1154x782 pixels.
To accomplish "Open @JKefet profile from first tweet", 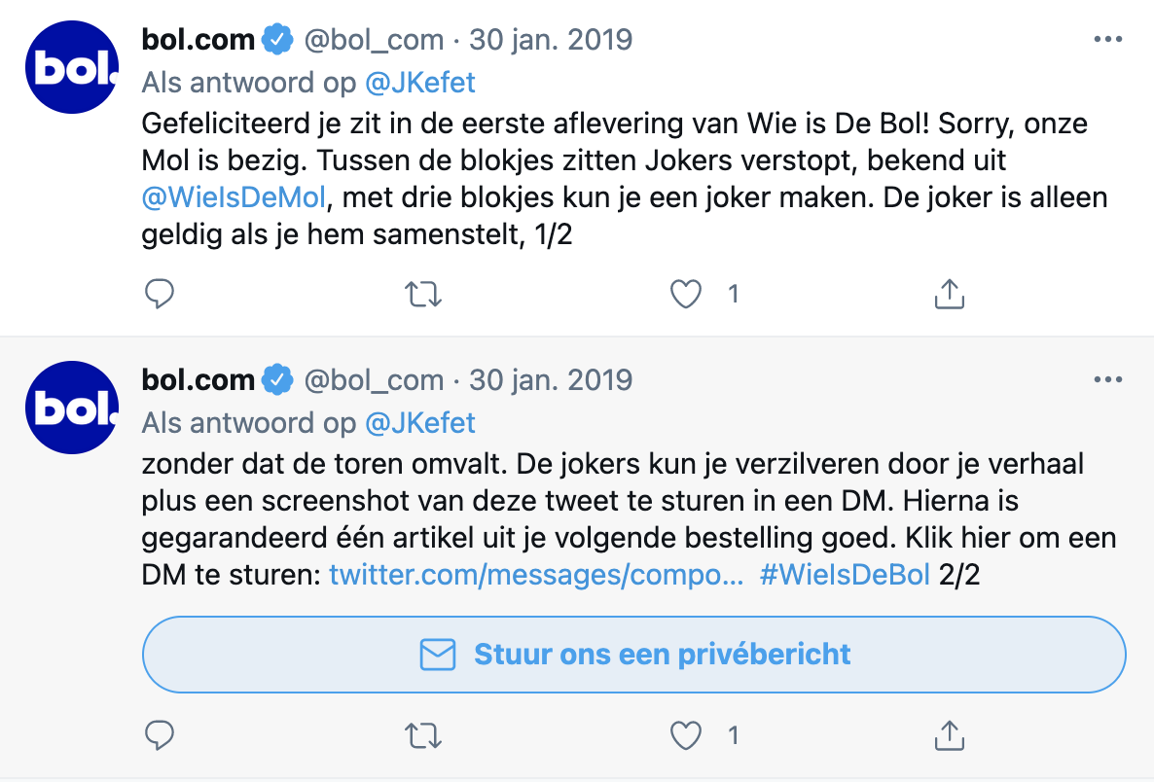I will (x=419, y=83).
